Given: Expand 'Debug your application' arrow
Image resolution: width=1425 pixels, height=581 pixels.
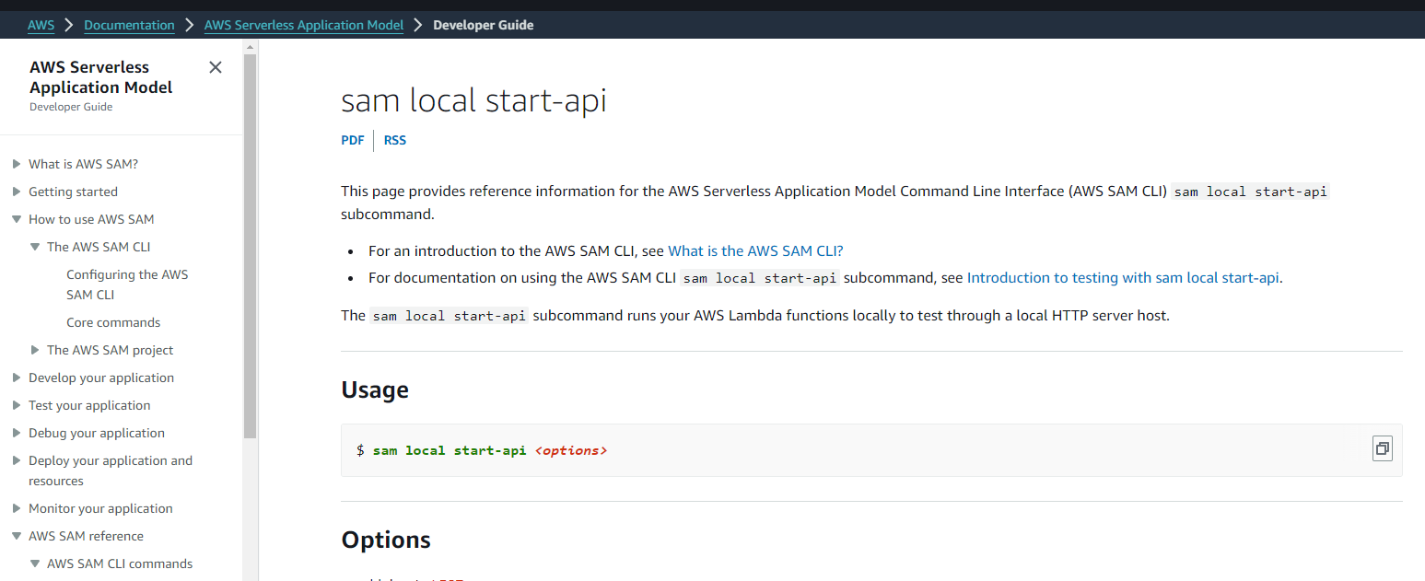Looking at the screenshot, I should (17, 433).
